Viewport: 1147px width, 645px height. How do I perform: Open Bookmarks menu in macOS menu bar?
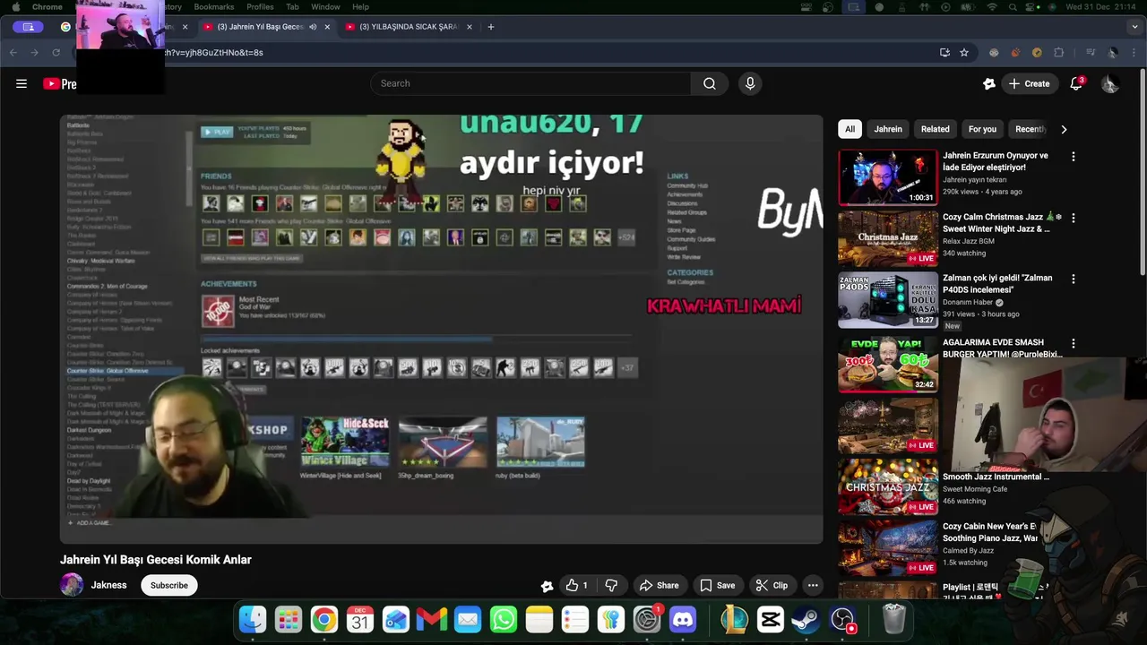tap(214, 7)
